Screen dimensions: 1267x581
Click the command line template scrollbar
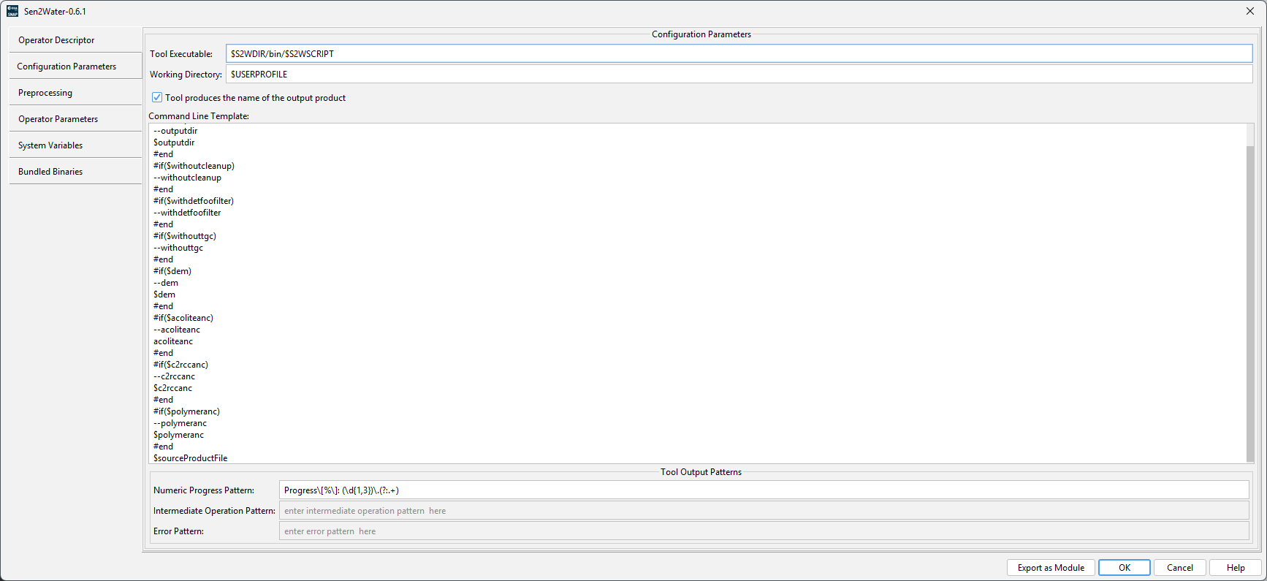coord(1250,303)
